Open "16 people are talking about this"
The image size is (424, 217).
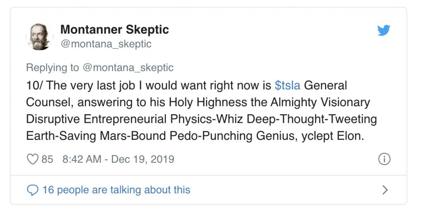click(x=116, y=190)
